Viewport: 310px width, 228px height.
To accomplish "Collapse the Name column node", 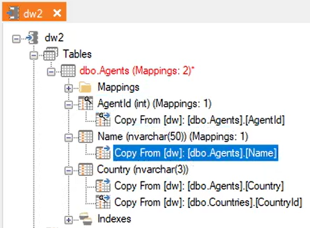I will tap(69, 138).
